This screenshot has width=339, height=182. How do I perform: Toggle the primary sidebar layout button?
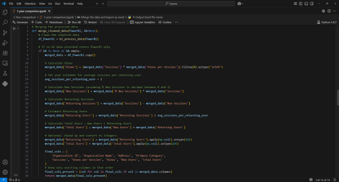(301, 4)
